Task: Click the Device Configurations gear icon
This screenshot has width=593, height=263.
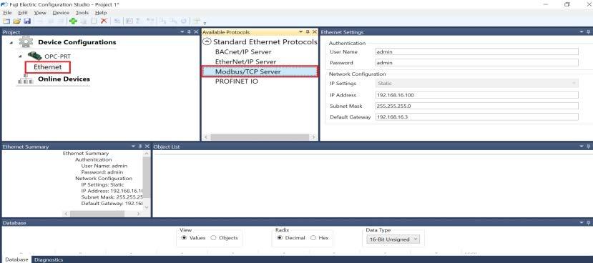Action: (26, 41)
